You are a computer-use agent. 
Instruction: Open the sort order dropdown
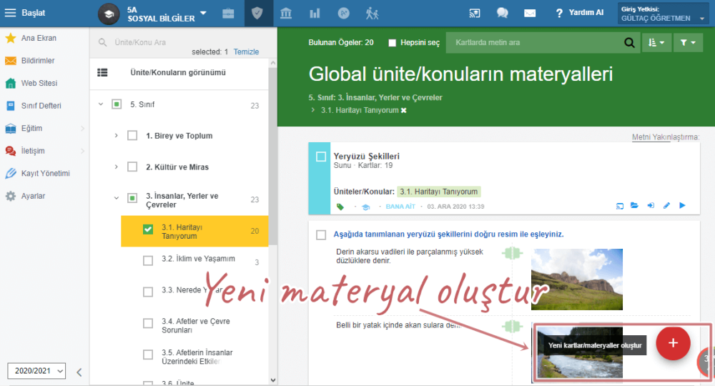point(656,42)
